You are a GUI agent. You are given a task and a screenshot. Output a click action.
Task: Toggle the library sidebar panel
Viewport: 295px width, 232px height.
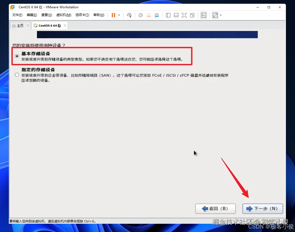click(168, 15)
